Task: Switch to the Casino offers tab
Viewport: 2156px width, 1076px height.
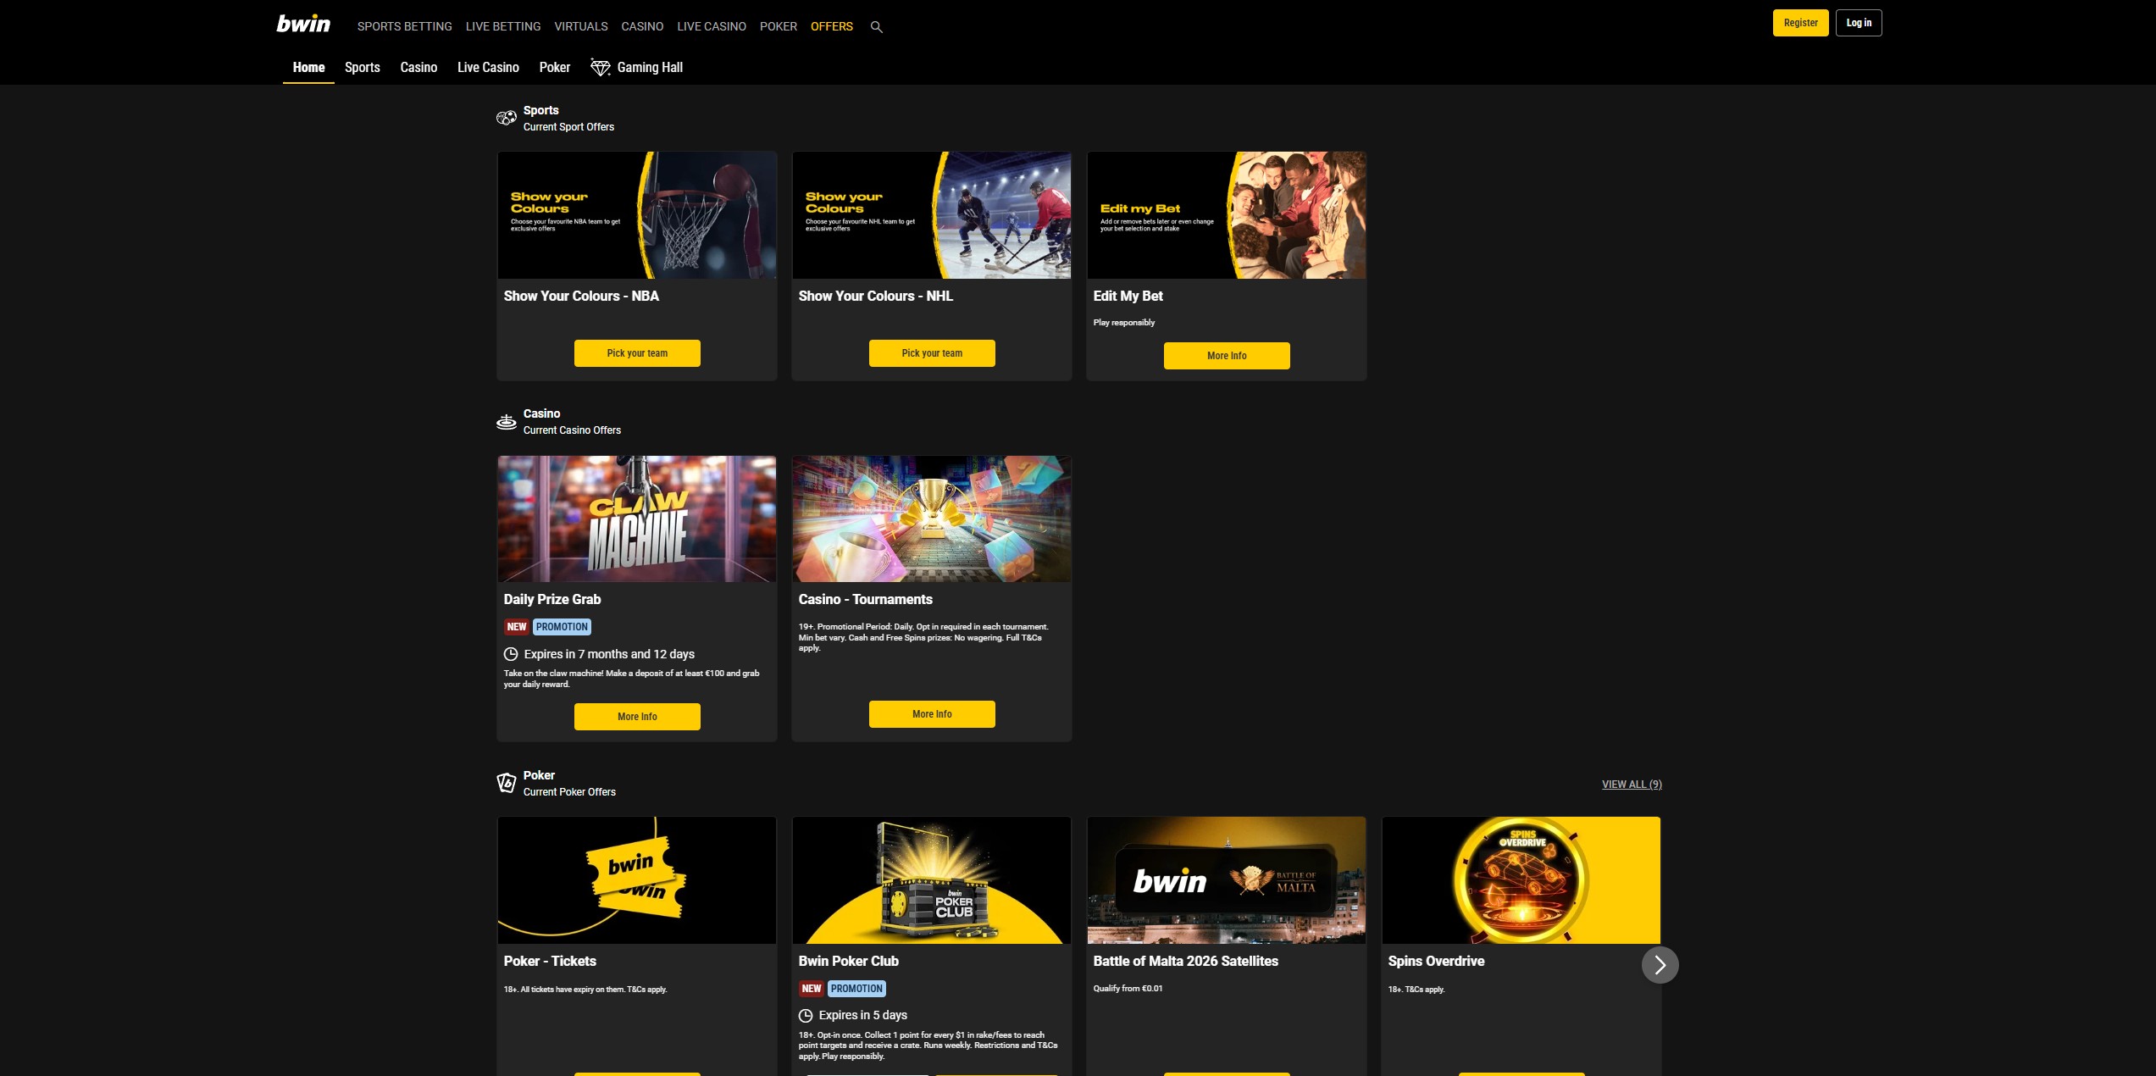Action: [x=418, y=67]
